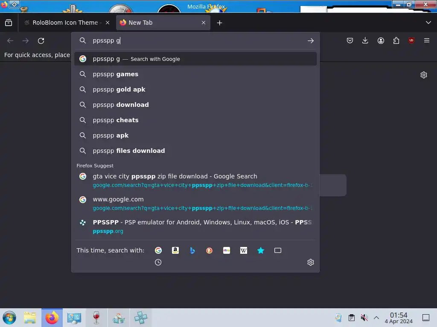Close the RoloBloom Icon Theme tab
This screenshot has width=437, height=327.
pyautogui.click(x=108, y=23)
